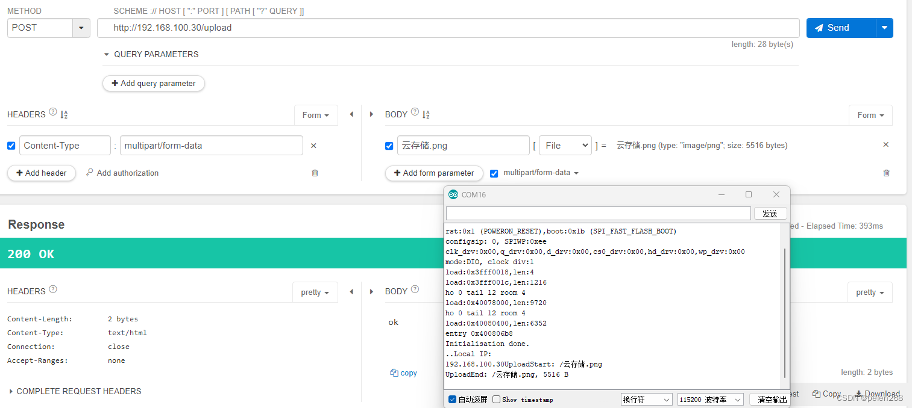Screen dimensions: 912x408
Task: Click the 云存储.png parameter name field
Action: [x=463, y=146]
